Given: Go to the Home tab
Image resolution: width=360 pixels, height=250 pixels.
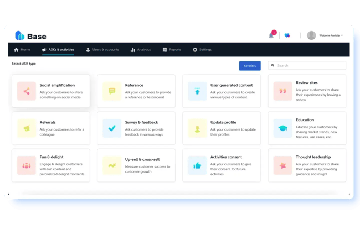Looking at the screenshot, I should point(22,50).
